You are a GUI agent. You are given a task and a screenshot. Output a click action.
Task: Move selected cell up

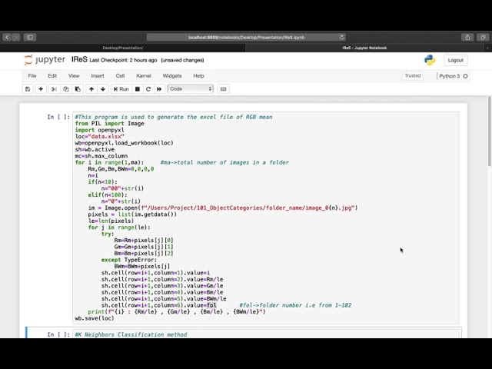91,89
